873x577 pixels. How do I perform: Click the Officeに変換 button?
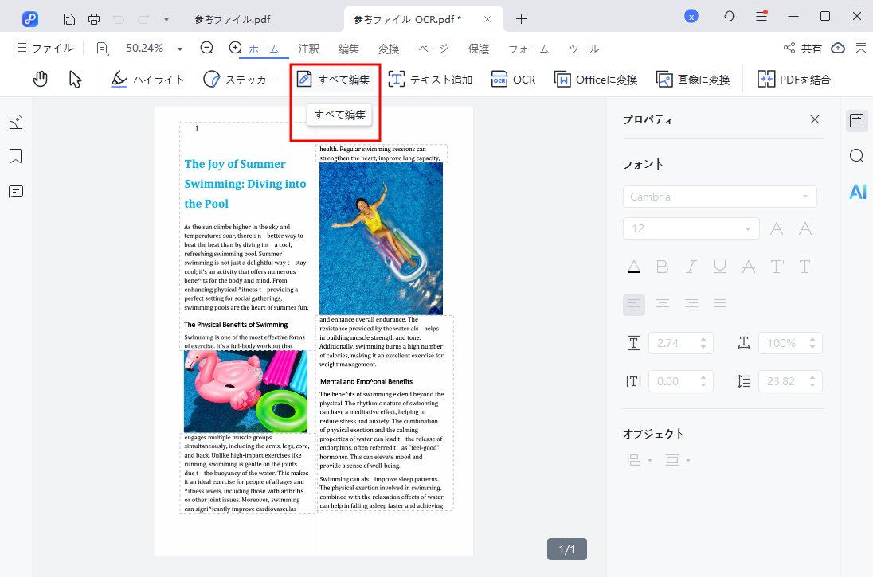596,79
